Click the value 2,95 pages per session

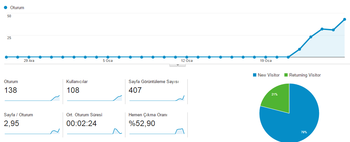click(12, 123)
